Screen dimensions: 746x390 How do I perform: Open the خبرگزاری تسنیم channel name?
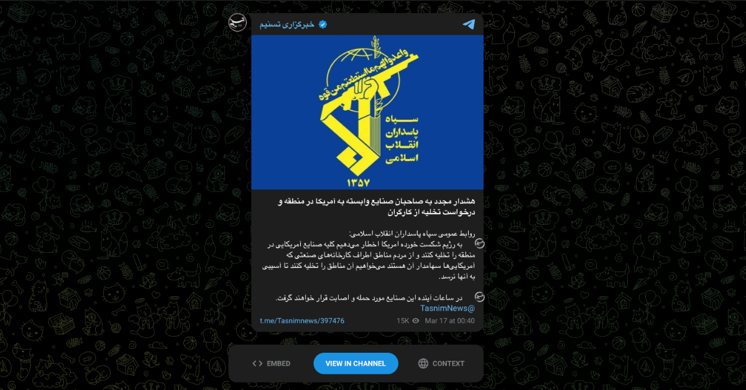coord(287,24)
